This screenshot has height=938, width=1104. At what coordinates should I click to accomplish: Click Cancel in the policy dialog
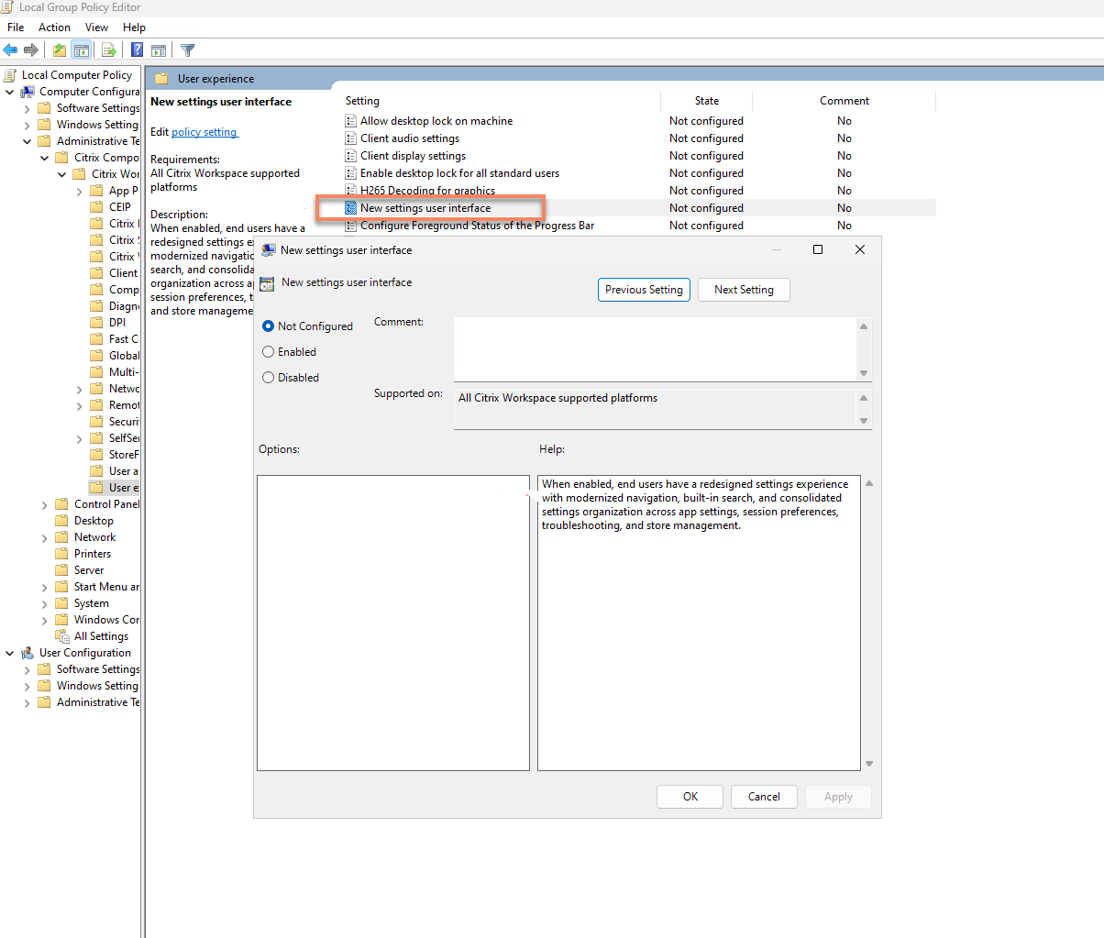[764, 797]
